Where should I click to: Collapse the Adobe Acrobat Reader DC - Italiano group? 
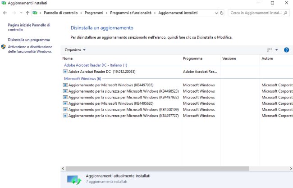coord(96,65)
